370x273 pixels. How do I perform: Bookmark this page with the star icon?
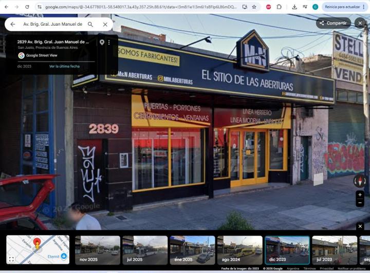click(254, 7)
